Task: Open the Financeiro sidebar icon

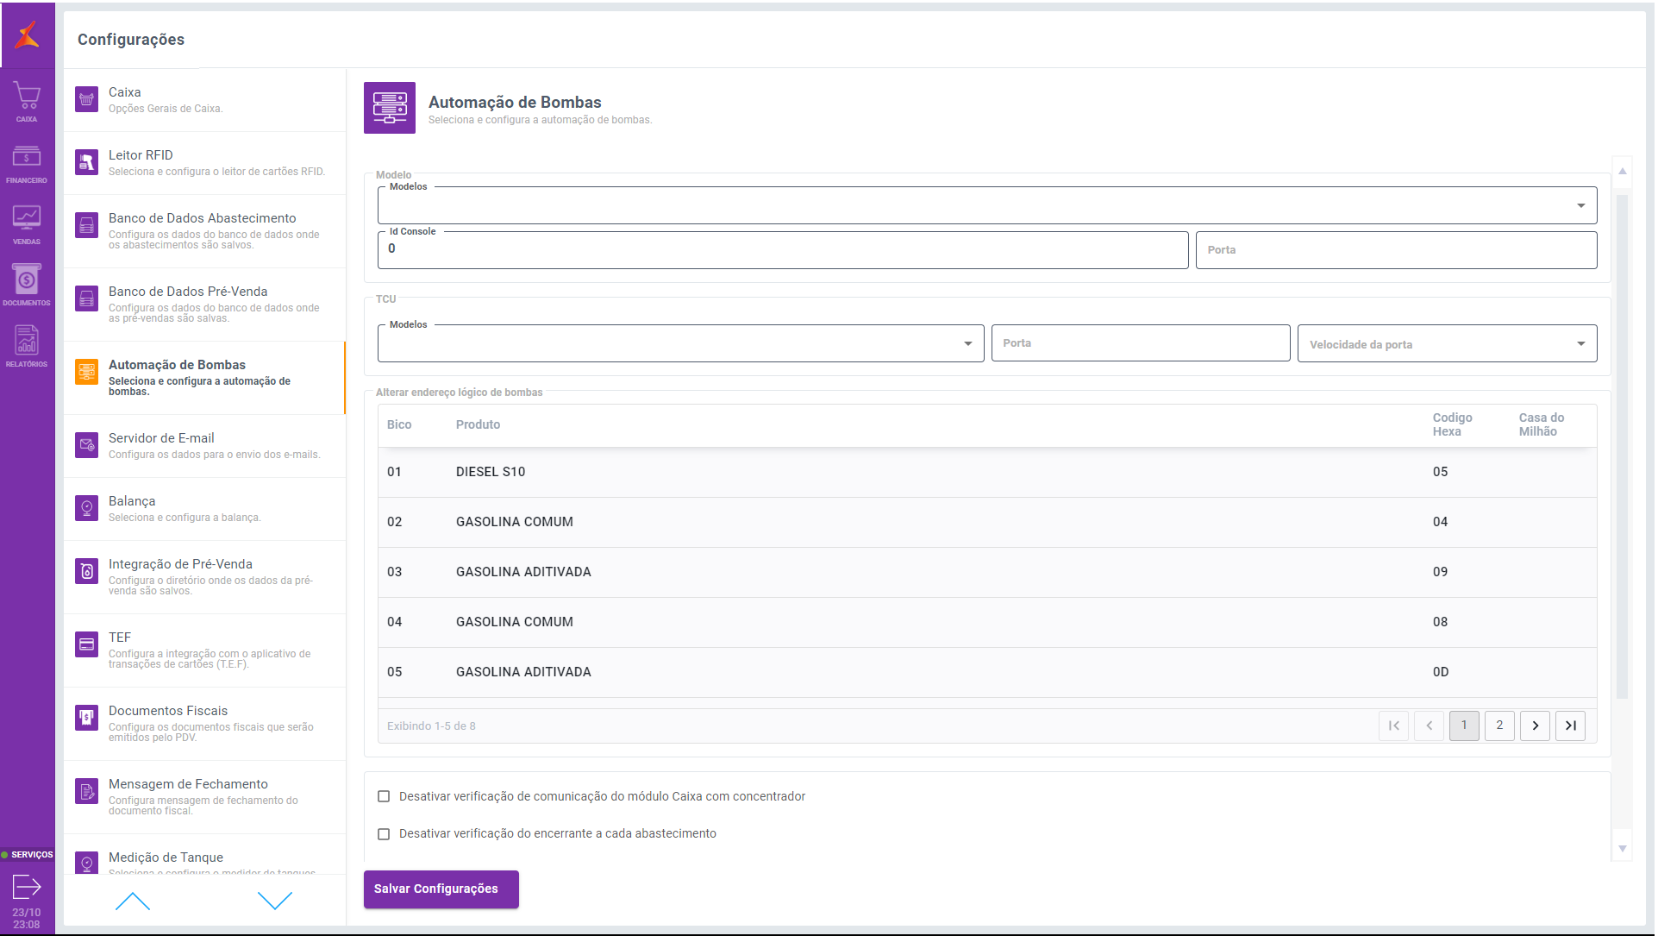Action: 27,162
